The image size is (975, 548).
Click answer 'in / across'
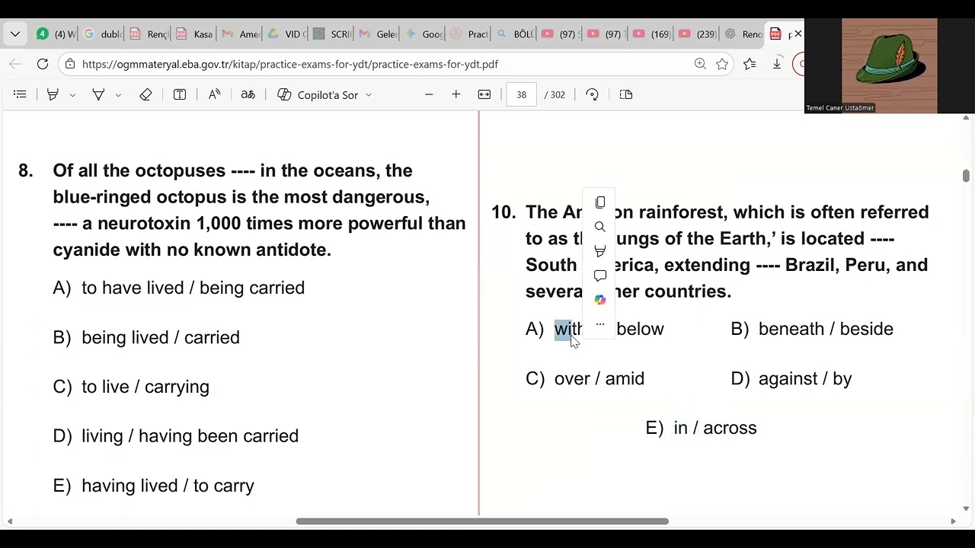[x=715, y=428]
